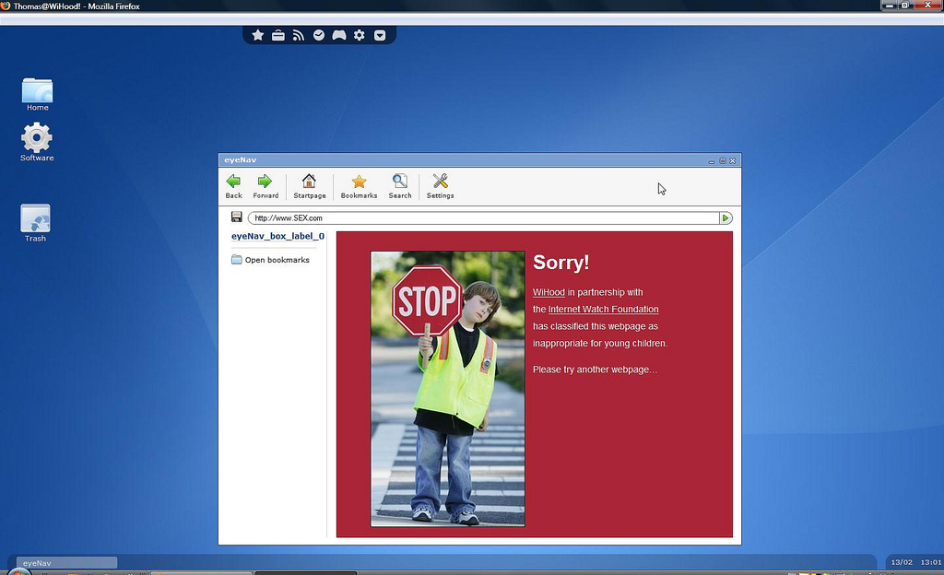Open eyeNav Settings tool

pyautogui.click(x=440, y=186)
